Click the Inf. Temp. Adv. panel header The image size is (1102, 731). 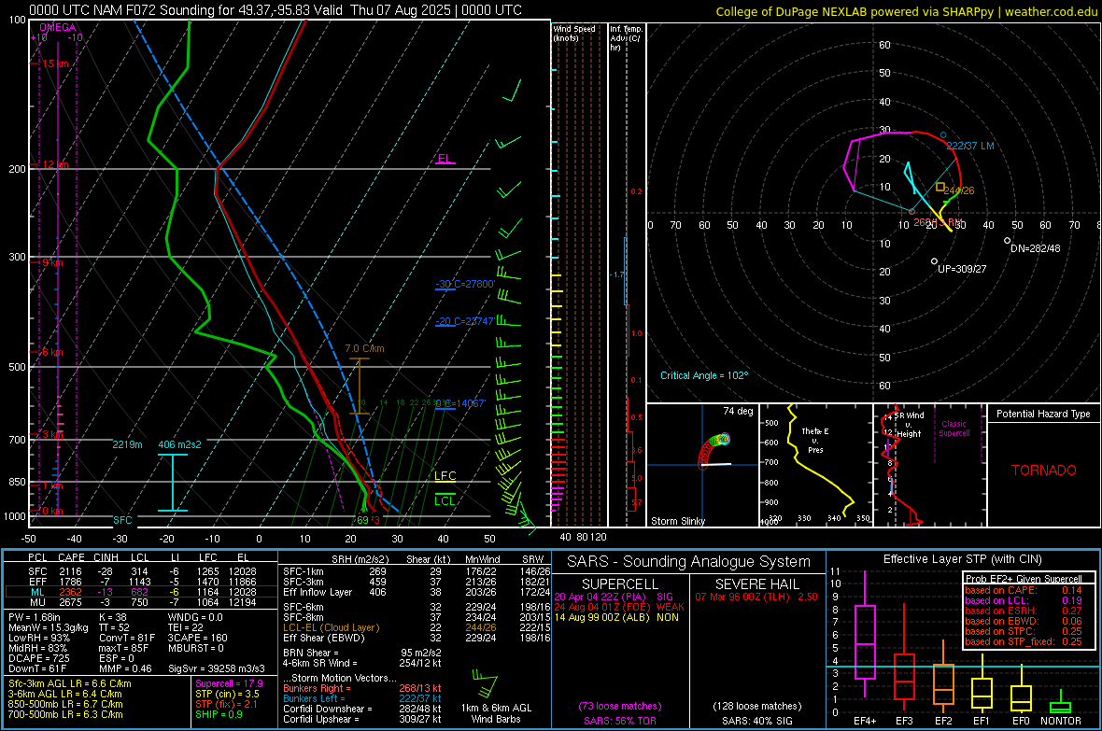tap(625, 38)
